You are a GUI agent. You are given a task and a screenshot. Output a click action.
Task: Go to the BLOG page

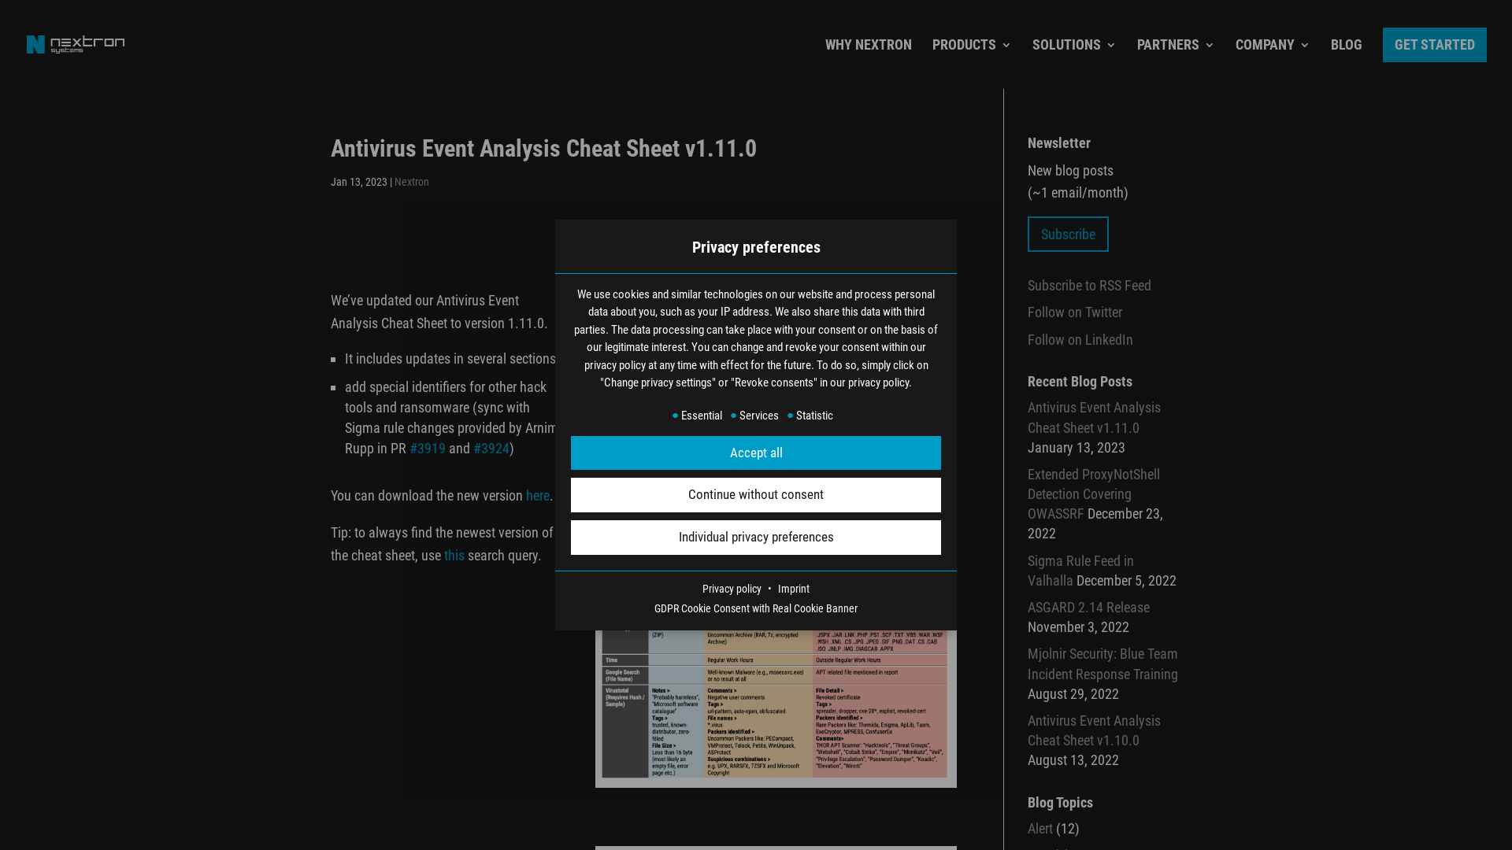coord(1346,45)
